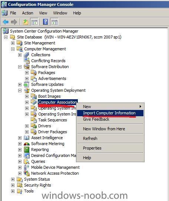Screen dimensions: 169x201
Task: Select System Center Configuration Manager root
Action: click(x=44, y=31)
